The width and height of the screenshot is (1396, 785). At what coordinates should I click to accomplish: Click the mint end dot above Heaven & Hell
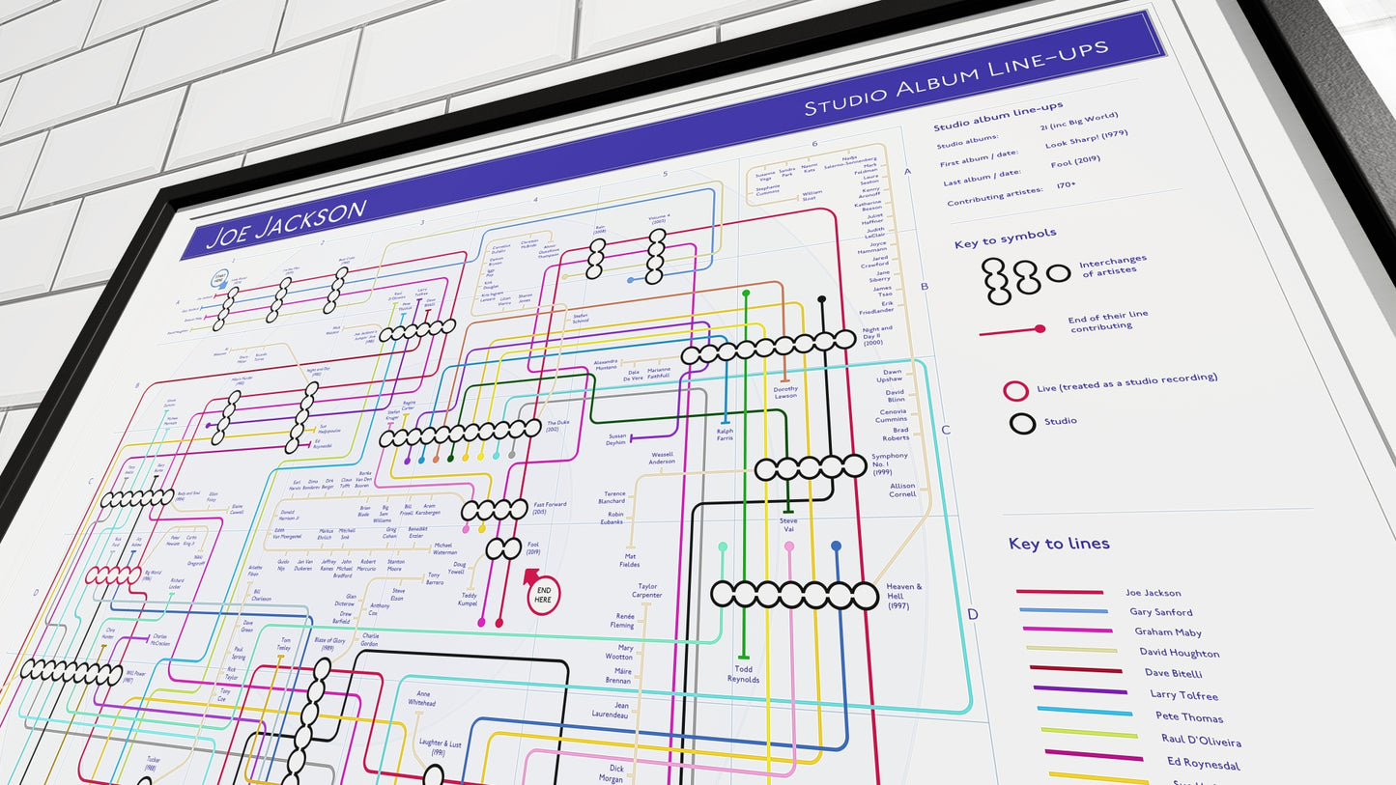[x=722, y=547]
